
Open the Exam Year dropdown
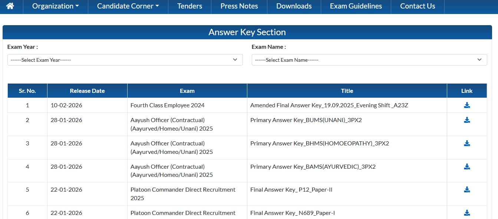(x=125, y=60)
